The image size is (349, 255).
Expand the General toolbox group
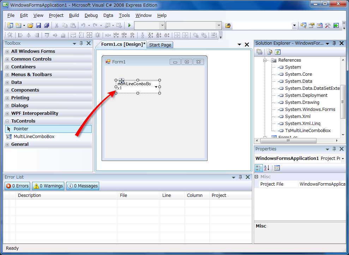click(7, 145)
